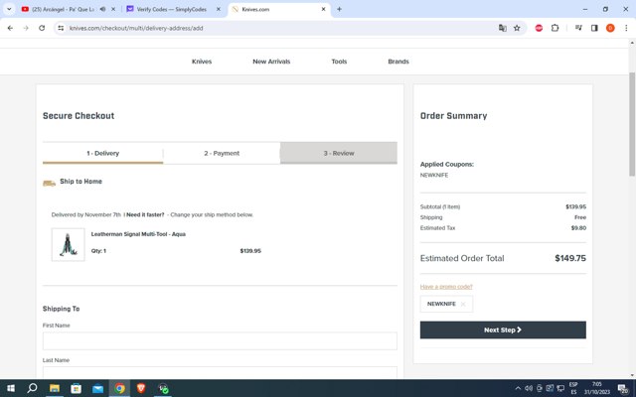
Task: Click Chrome icon in taskbar
Action: [x=119, y=388]
